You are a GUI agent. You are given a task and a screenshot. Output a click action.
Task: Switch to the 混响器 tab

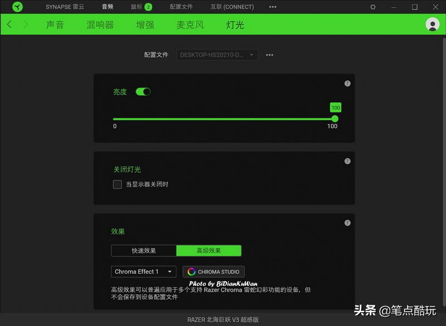(99, 24)
